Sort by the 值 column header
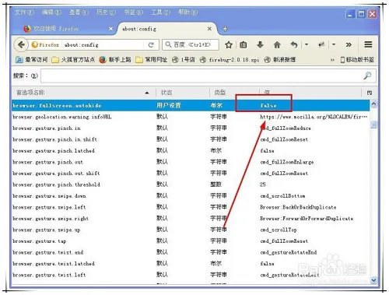This screenshot has width=389, height=295. pyautogui.click(x=310, y=93)
